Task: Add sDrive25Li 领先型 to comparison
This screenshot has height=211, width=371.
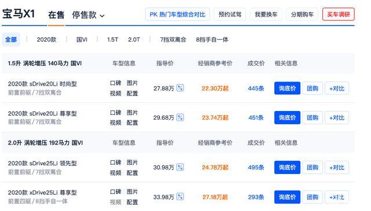Action: 337,167
